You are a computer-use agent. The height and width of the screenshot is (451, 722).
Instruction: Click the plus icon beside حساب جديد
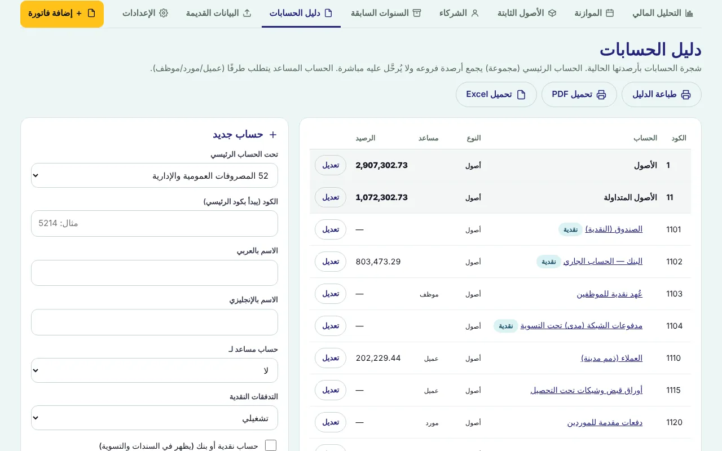273,135
